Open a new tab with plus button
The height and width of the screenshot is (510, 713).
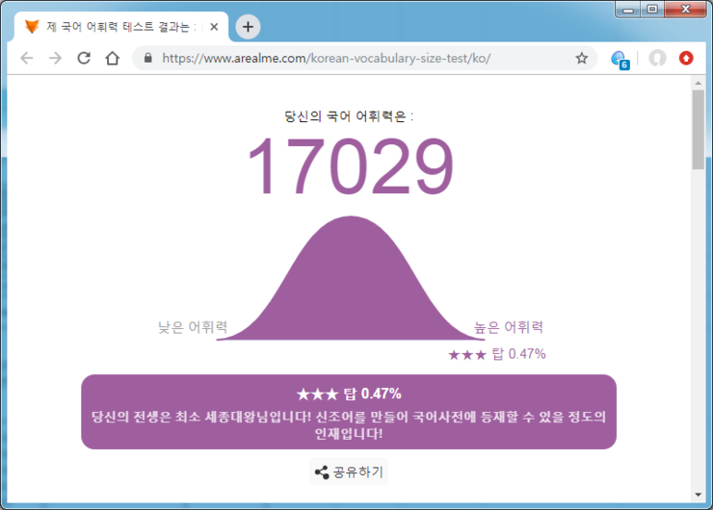(x=248, y=27)
